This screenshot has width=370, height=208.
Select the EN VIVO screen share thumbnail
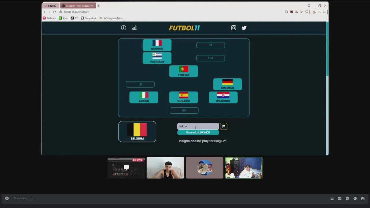point(126,168)
